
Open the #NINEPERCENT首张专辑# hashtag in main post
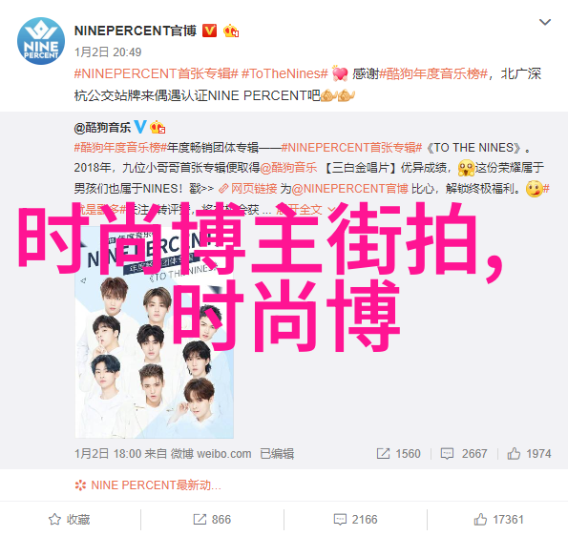click(157, 73)
